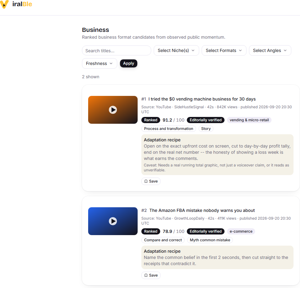Viewport: 300px width, 288px height.
Task: Click the Caveat note about running total graphic
Action: 216,168
